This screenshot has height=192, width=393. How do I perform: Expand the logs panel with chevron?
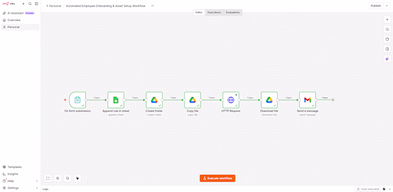point(390,189)
